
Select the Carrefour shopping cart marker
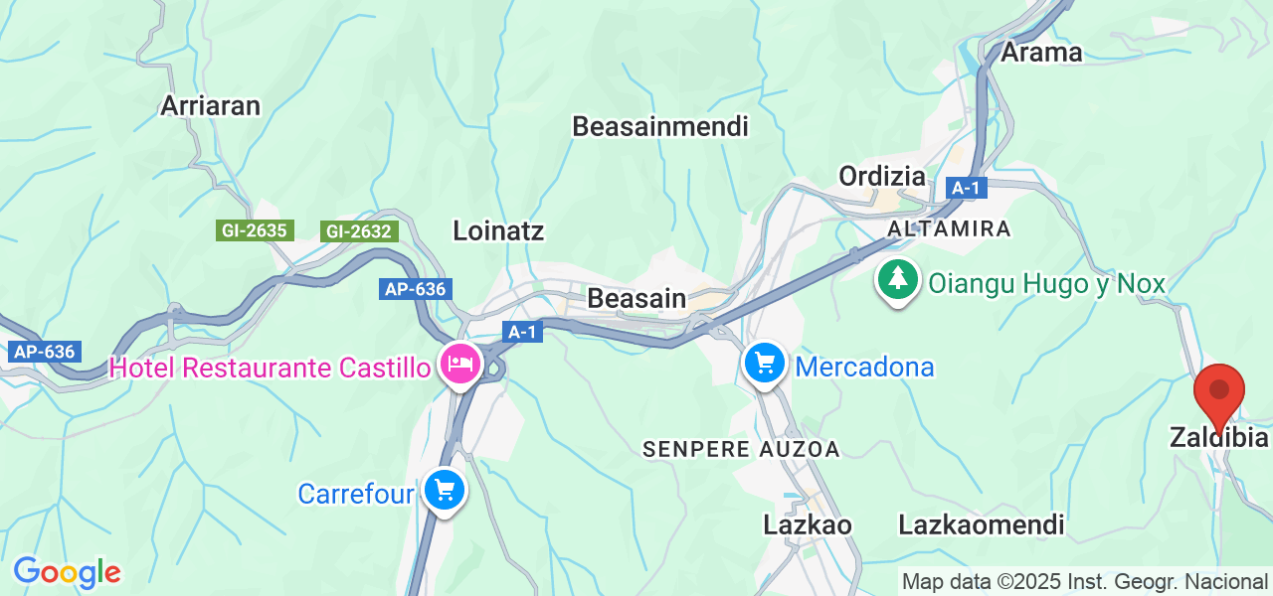(445, 491)
